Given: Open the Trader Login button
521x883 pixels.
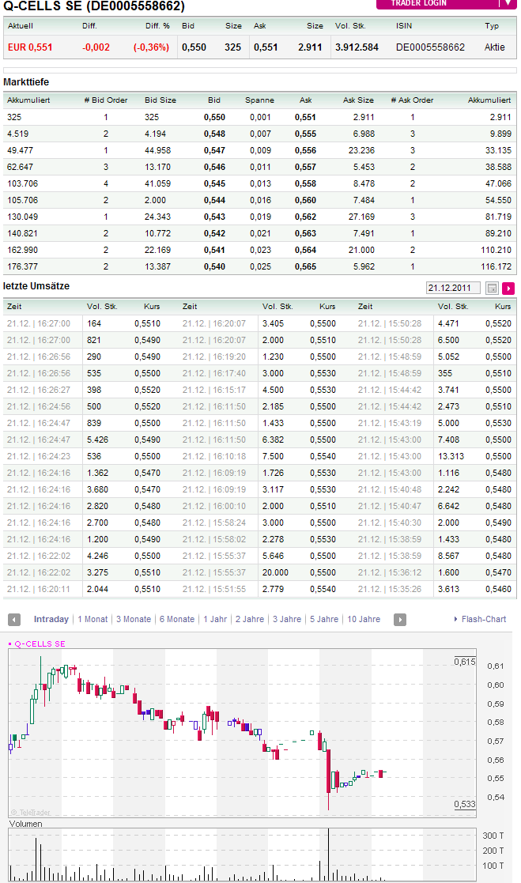Looking at the screenshot, I should (x=419, y=3).
